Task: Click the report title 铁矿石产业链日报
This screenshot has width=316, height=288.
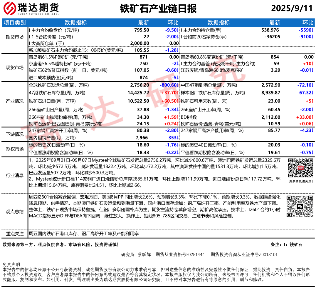Action: point(158,9)
